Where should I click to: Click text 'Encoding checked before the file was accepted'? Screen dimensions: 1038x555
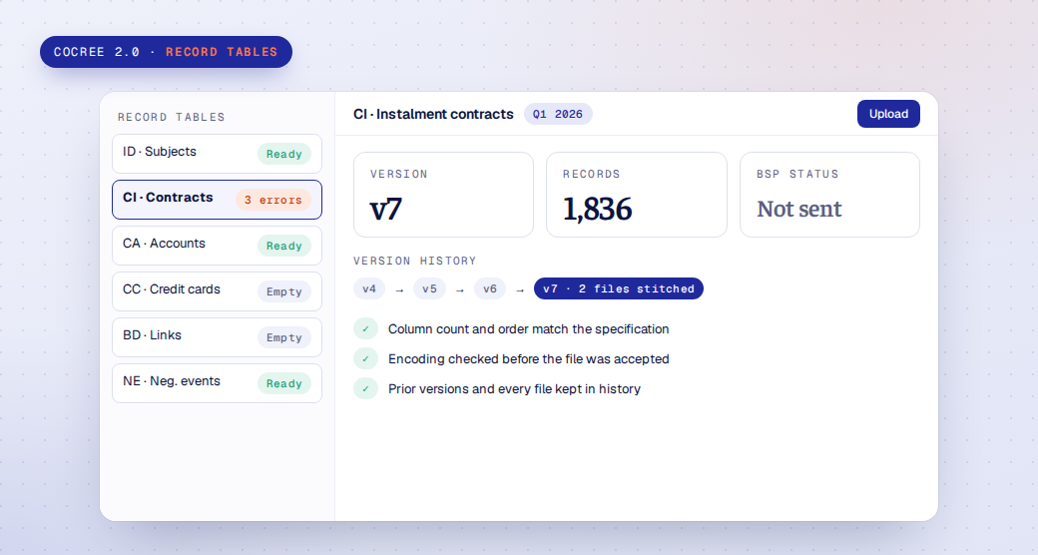pyautogui.click(x=528, y=359)
